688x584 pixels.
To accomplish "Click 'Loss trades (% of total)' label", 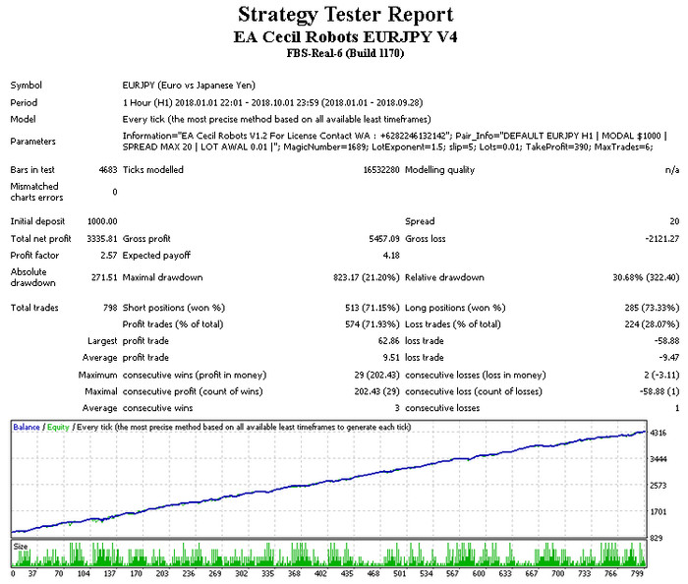I will pos(453,324).
